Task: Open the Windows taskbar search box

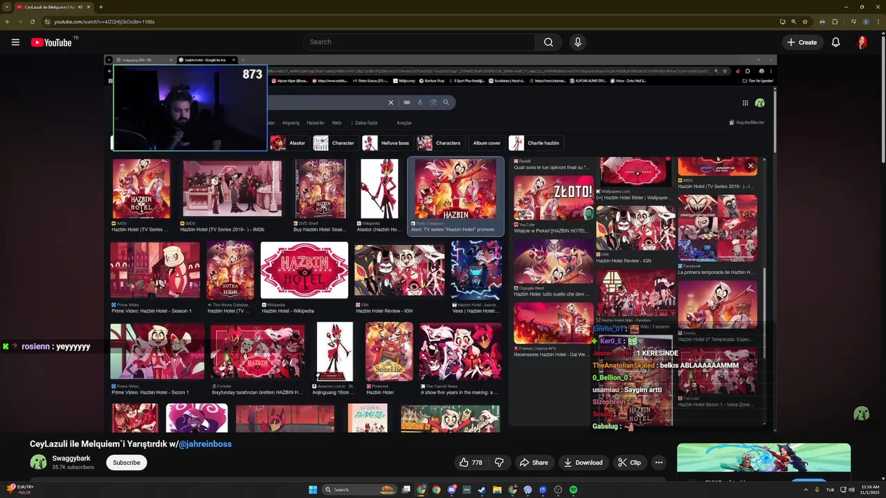Action: pos(360,490)
